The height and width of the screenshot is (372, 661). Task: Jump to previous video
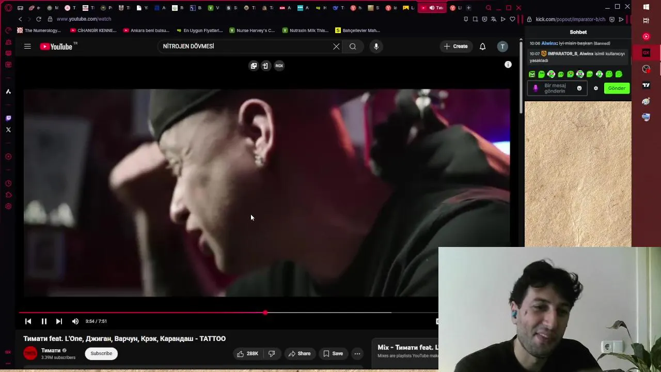(x=28, y=321)
